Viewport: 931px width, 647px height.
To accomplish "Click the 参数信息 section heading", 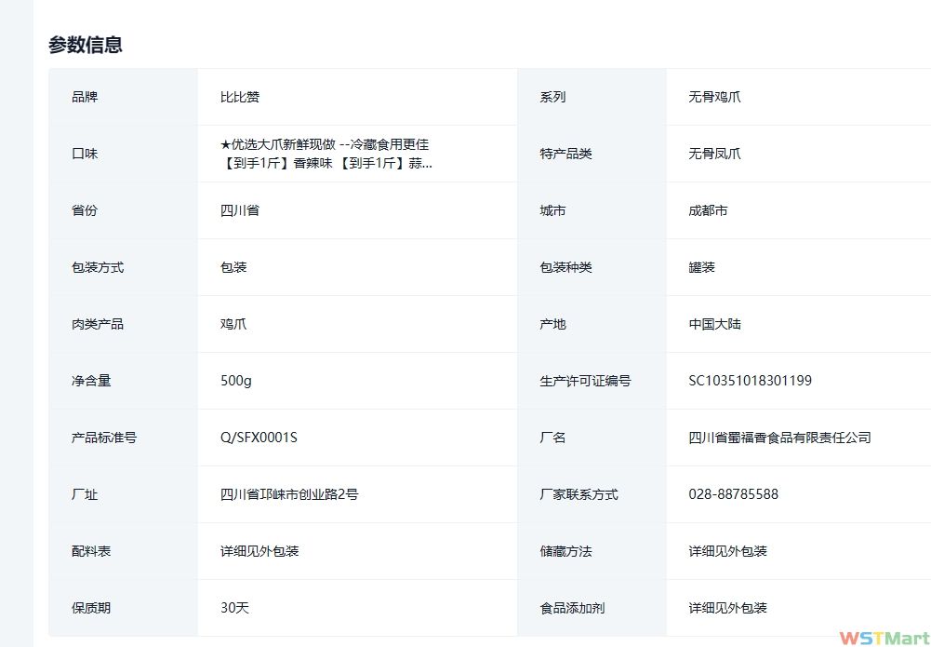I will pos(86,45).
